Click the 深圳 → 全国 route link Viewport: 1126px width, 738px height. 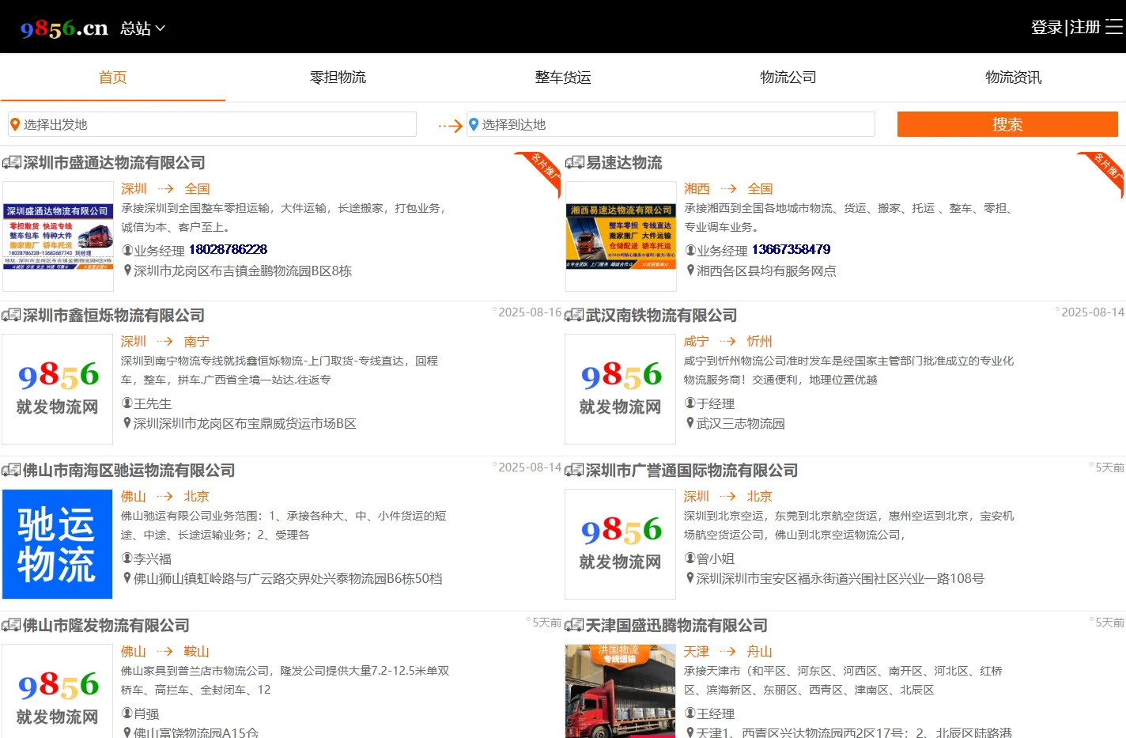pos(165,189)
